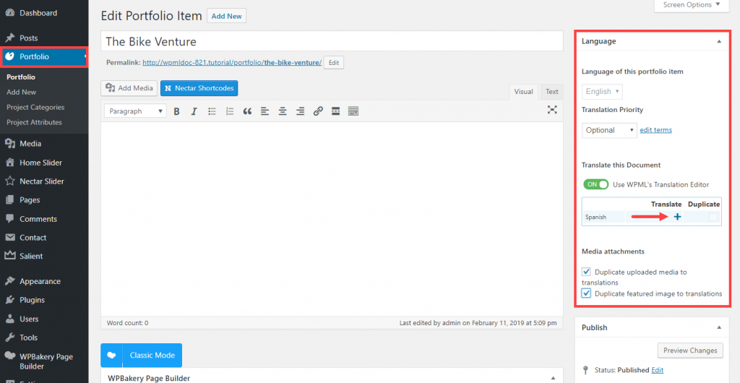Collapse the Publish meta box
Viewport: 740px width, 383px height.
click(x=719, y=327)
